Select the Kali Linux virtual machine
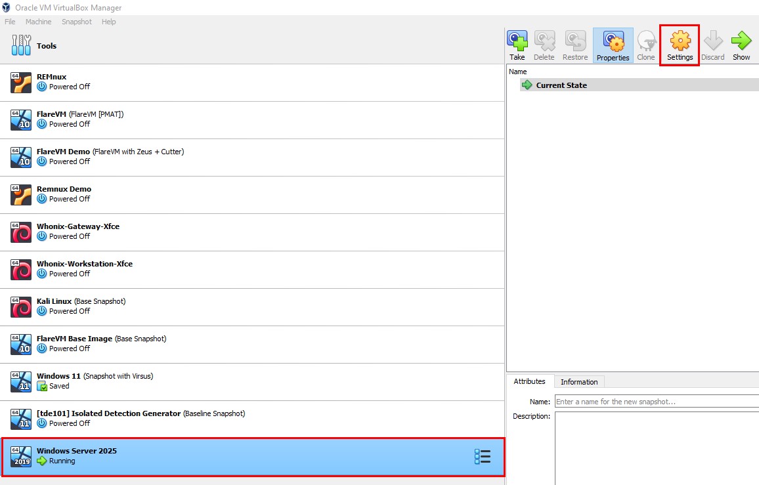The height and width of the screenshot is (485, 759). (81, 306)
